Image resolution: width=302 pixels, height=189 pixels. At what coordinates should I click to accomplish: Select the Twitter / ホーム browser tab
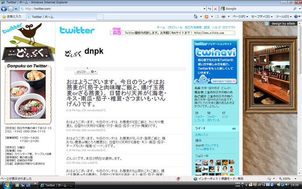62,17
